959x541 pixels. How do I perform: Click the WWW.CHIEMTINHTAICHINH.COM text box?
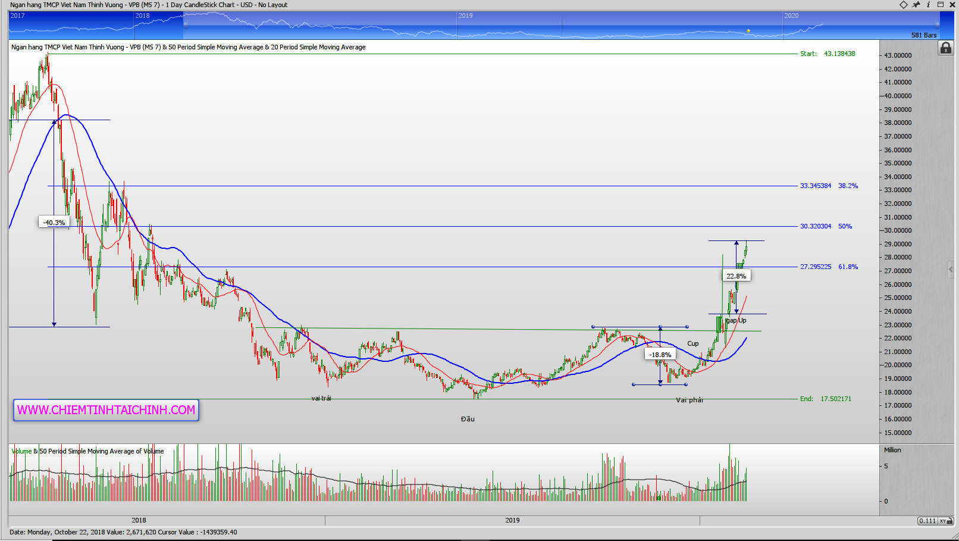click(x=106, y=410)
